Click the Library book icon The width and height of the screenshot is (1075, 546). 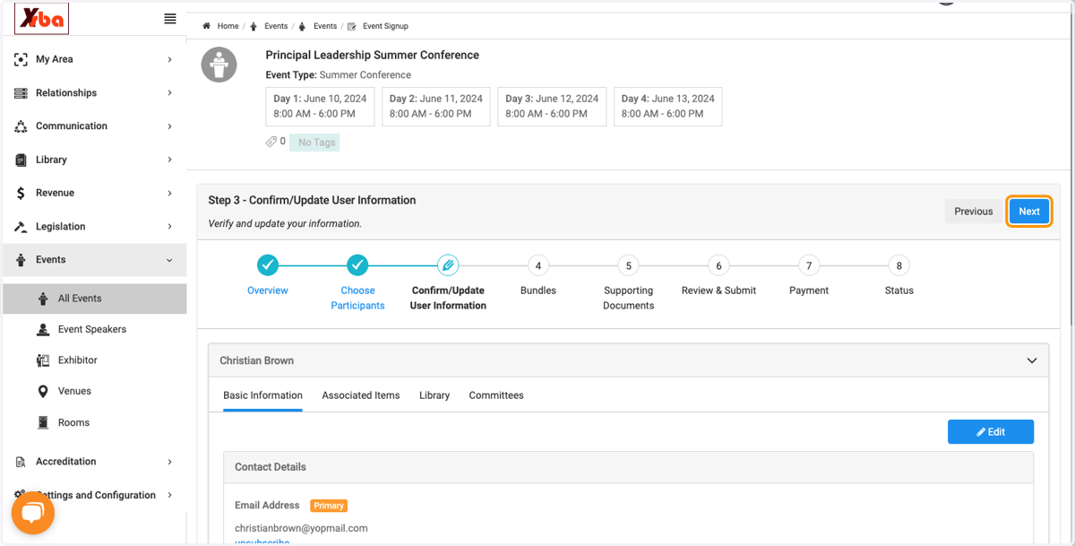21,160
